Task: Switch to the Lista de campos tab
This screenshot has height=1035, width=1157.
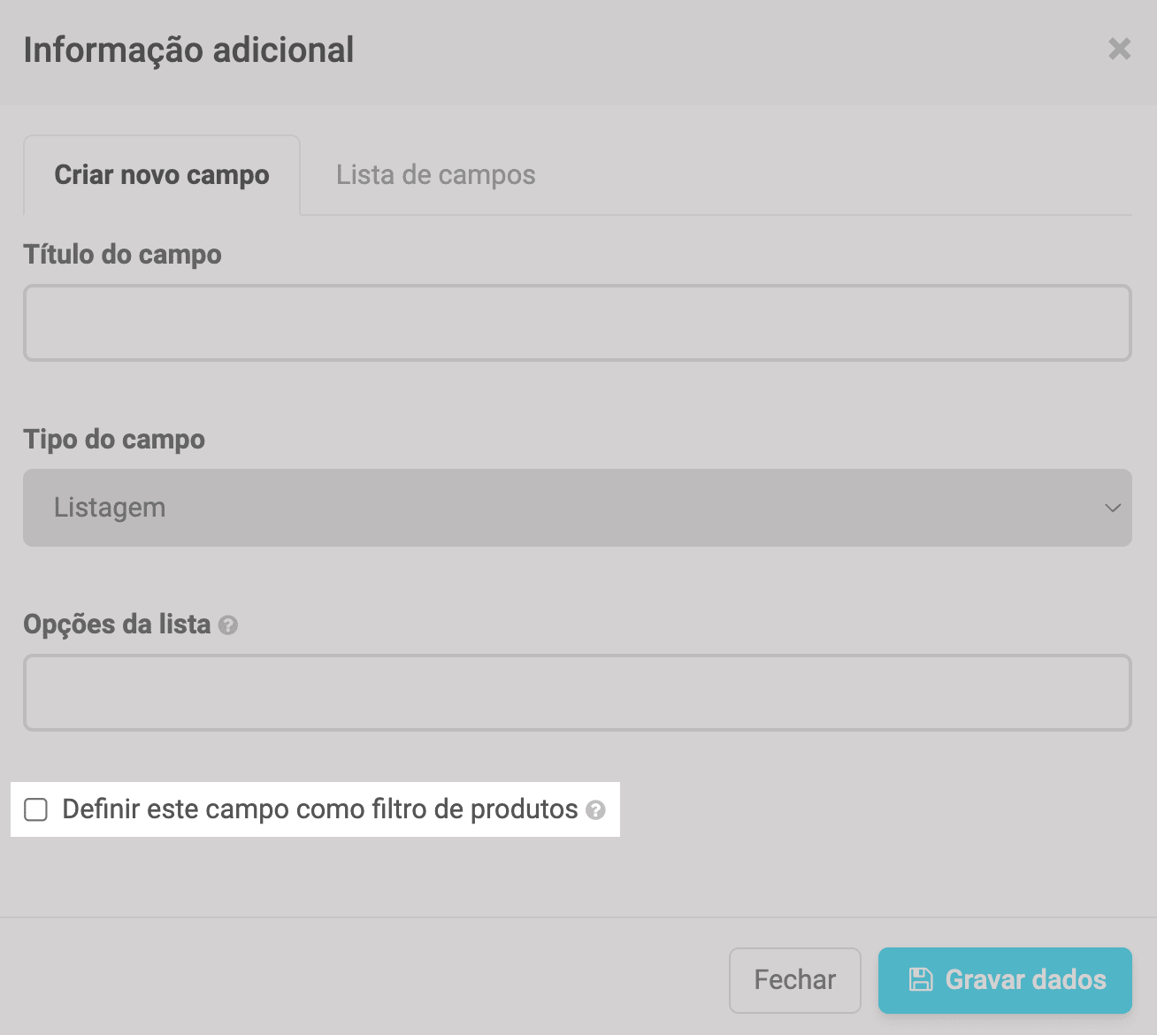Action: [x=435, y=175]
